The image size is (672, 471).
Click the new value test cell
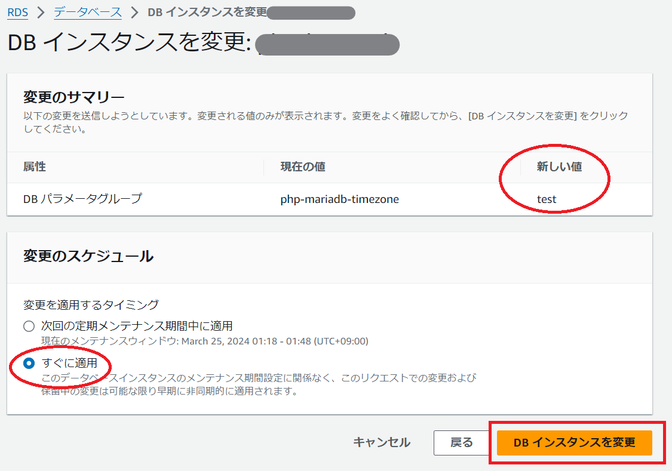(x=547, y=199)
